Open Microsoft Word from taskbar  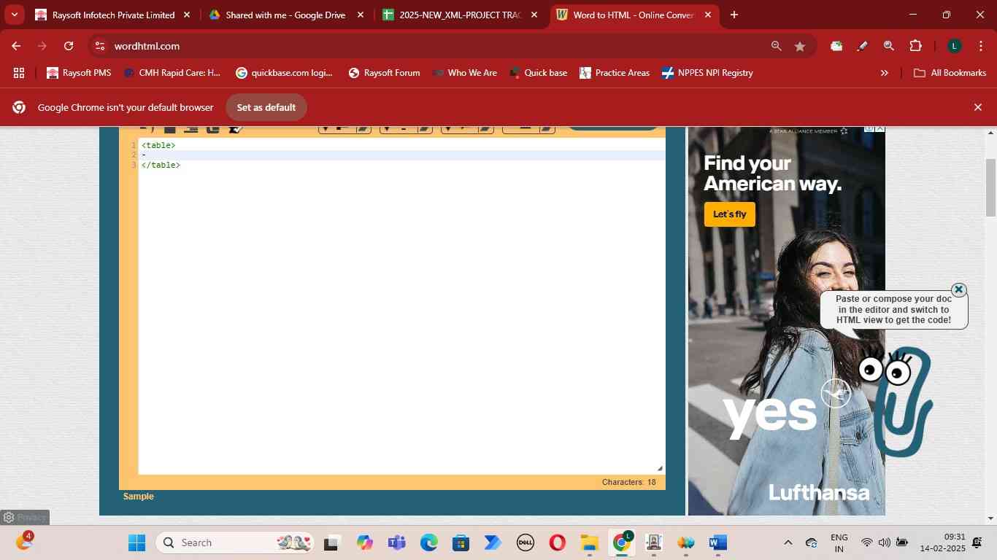(x=717, y=542)
